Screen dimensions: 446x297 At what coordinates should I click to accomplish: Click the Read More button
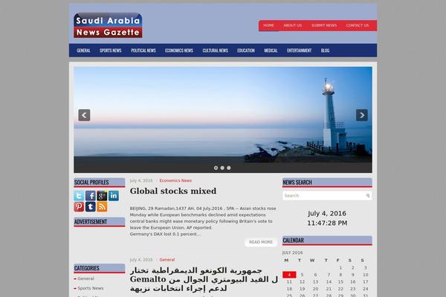(x=261, y=242)
